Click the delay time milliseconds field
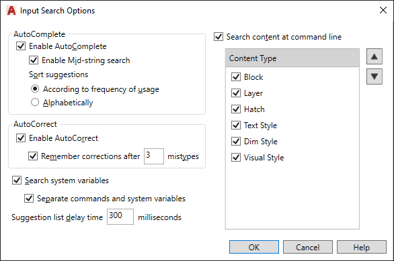This screenshot has height=261, width=394. coord(120,217)
